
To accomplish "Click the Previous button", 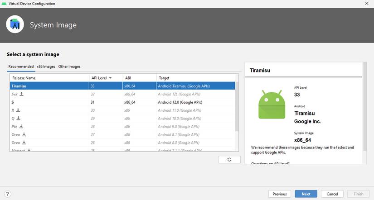I will (x=280, y=194).
